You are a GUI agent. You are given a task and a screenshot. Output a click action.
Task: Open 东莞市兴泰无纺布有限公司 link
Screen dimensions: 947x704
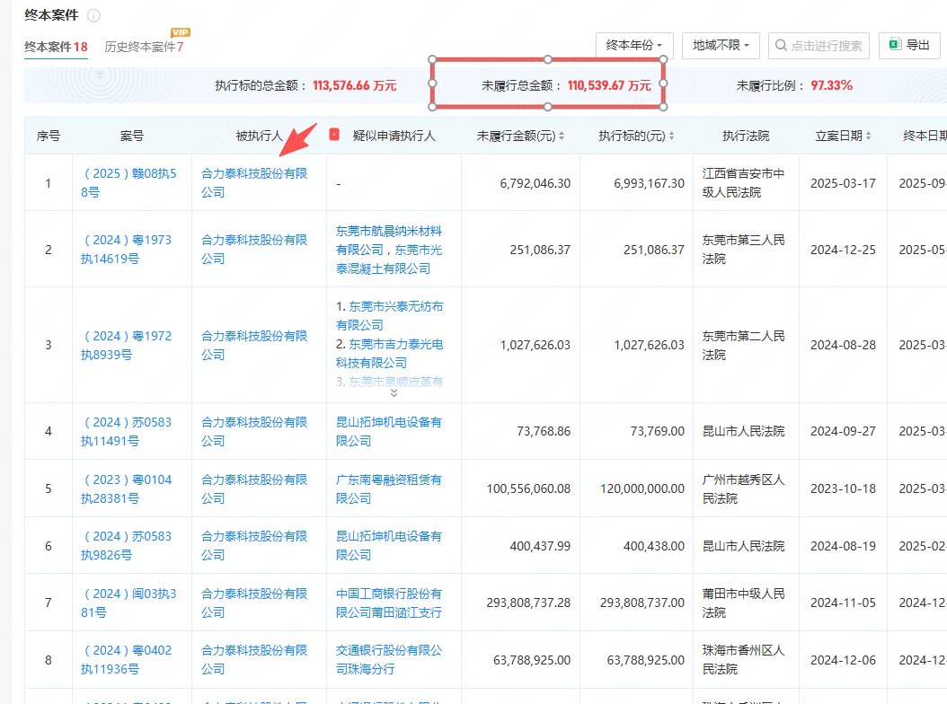coord(391,316)
